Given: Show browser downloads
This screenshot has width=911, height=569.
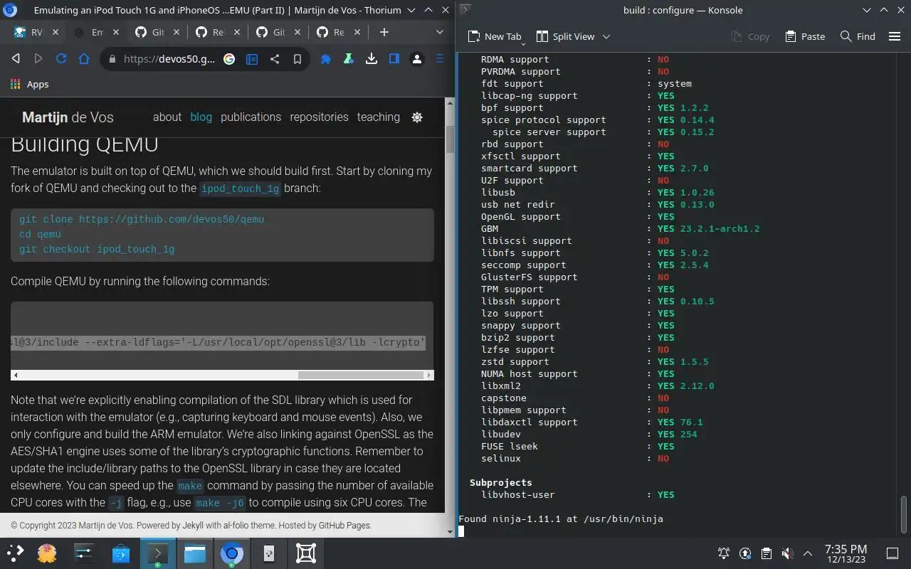Looking at the screenshot, I should [x=372, y=59].
